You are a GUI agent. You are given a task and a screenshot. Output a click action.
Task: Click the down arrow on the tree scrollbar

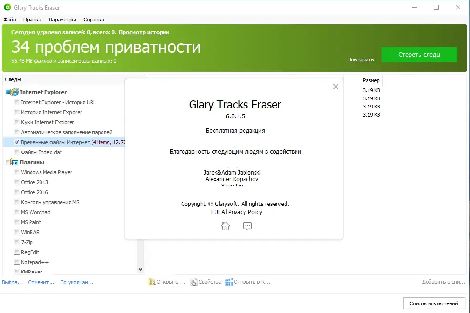coord(141,269)
